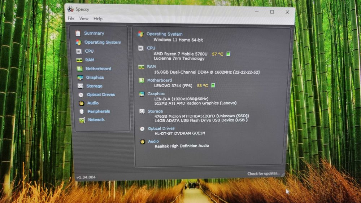Click the green motherboard temperature indicator icon

tap(213, 85)
